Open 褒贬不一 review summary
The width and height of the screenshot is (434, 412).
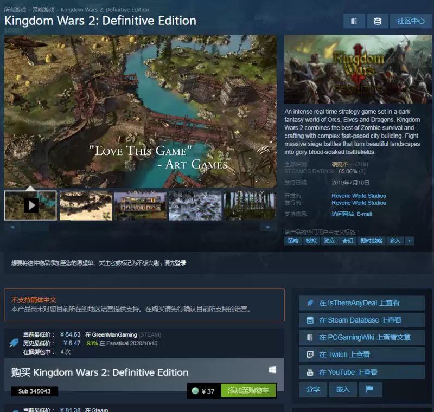click(x=342, y=164)
